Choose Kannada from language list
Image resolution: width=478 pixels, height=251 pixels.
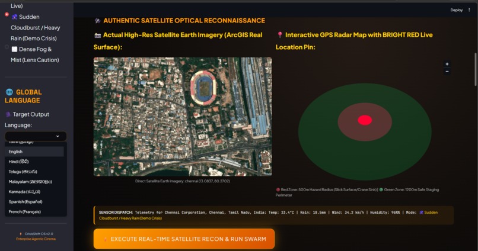(34, 192)
